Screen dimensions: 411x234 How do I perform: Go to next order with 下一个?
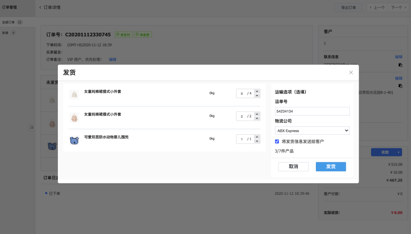point(398,7)
